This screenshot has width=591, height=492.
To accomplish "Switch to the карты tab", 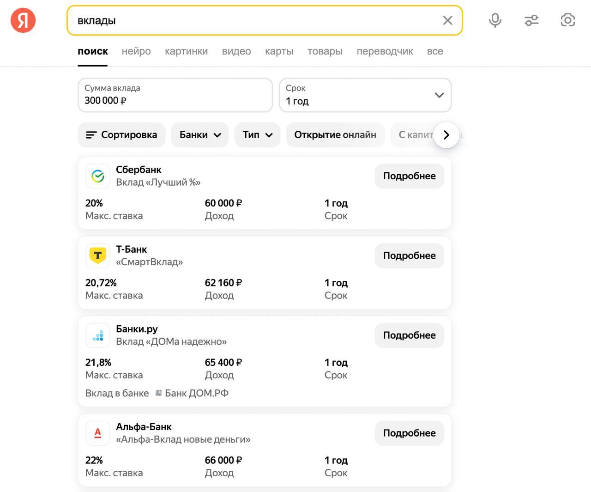I will (x=279, y=51).
